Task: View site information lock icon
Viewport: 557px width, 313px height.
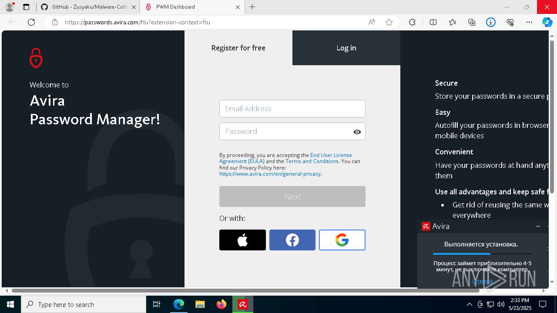Action: click(55, 22)
